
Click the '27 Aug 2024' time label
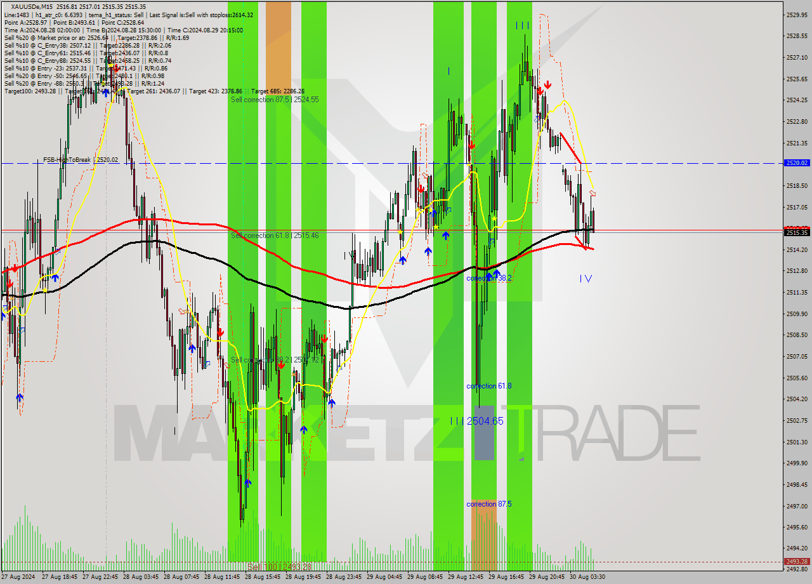(x=18, y=577)
